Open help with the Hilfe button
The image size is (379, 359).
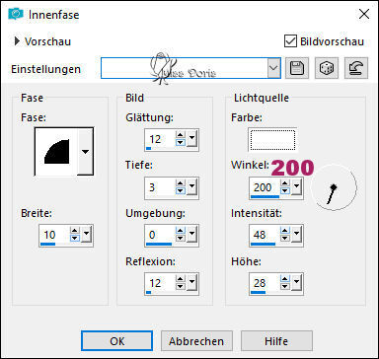click(x=276, y=341)
